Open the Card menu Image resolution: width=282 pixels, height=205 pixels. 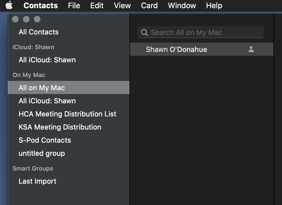tap(149, 5)
